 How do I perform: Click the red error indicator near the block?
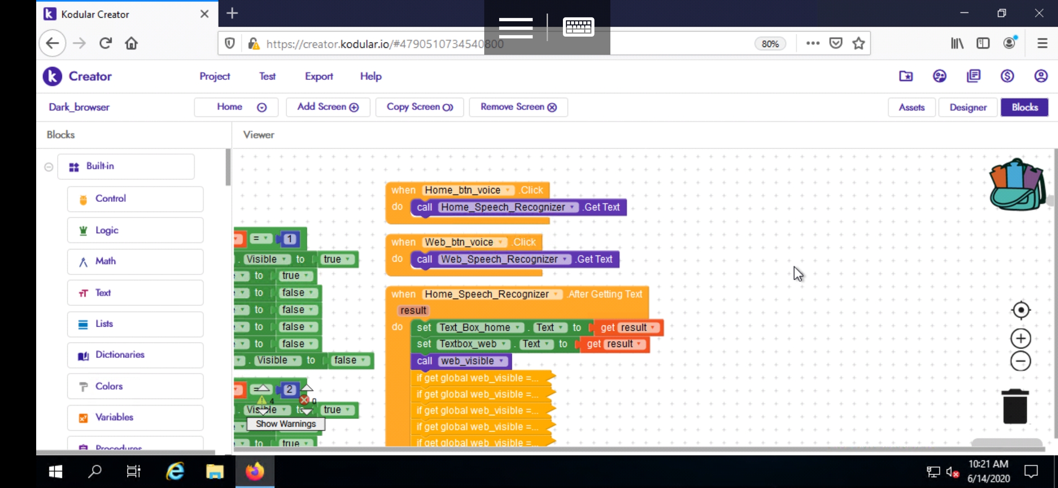click(304, 400)
